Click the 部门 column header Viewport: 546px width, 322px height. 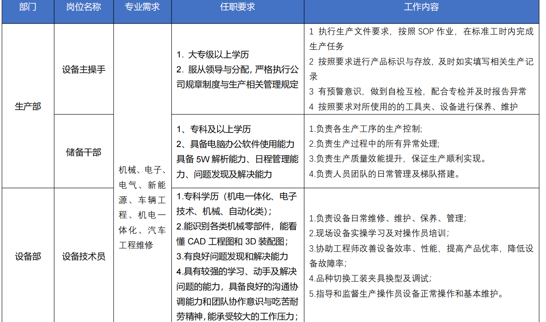click(28, 7)
